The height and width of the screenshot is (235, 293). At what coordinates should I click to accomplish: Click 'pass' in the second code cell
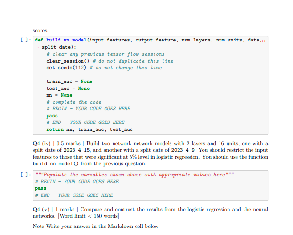pyautogui.click(x=41, y=188)
